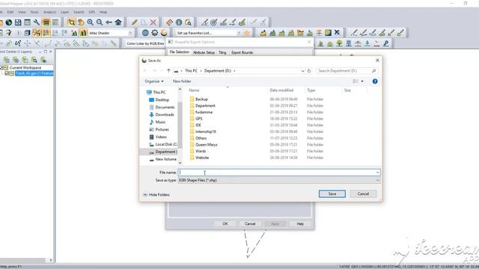This screenshot has width=479, height=269.
Task: Click the Save workspace floppy icon
Action: click(x=18, y=22)
